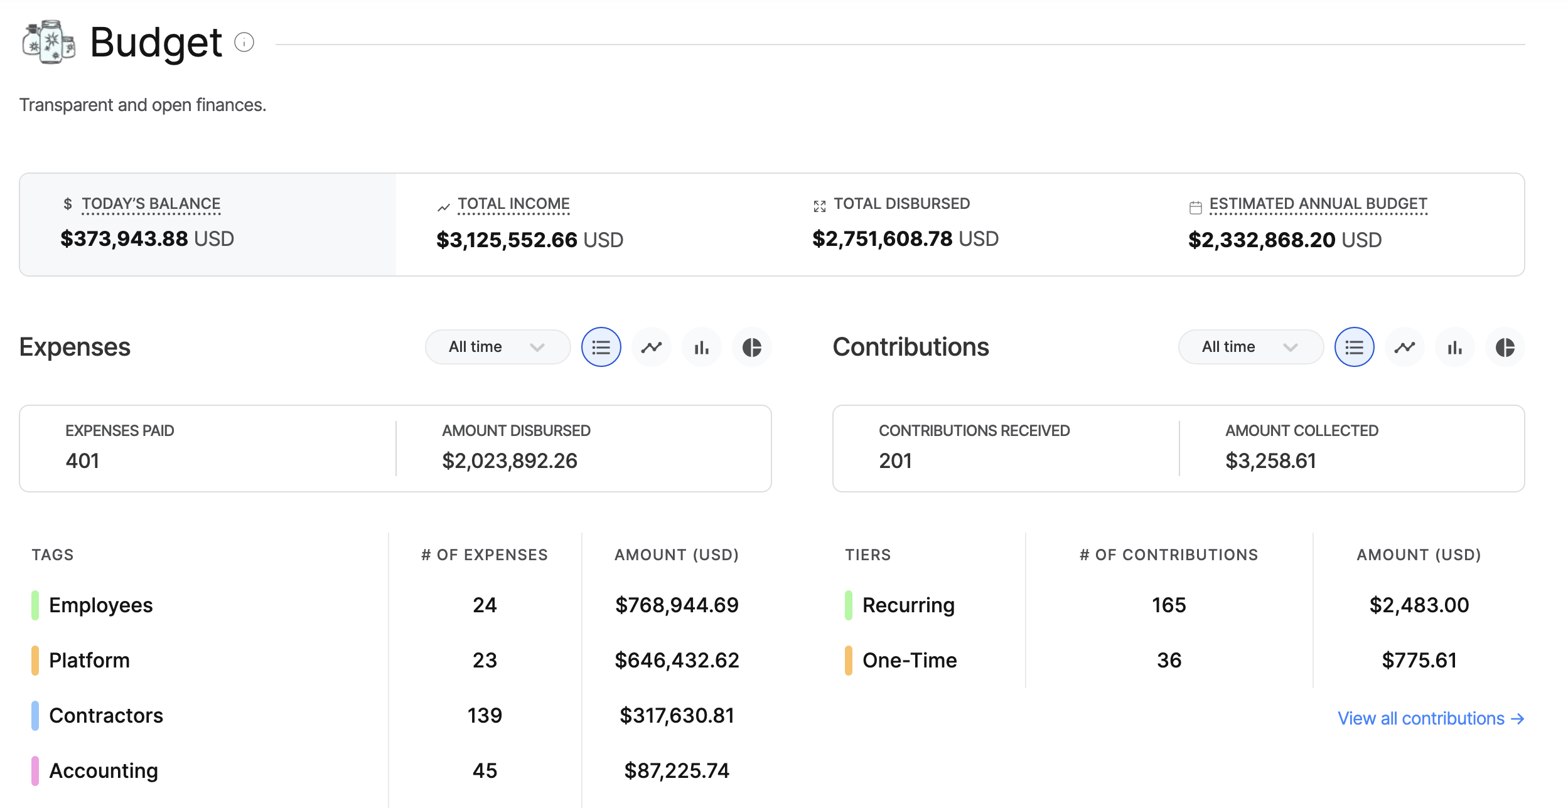Open Contributions All time dropdown
Screen dimensions: 1568x808
[1250, 347]
